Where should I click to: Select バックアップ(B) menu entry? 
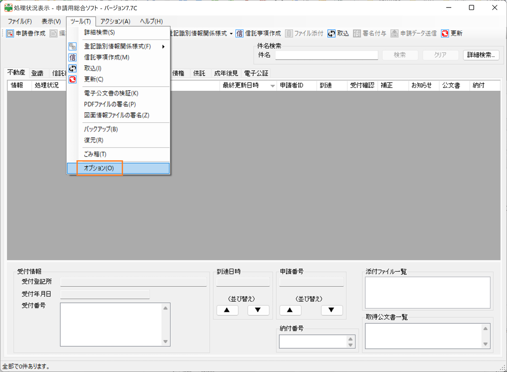point(101,129)
